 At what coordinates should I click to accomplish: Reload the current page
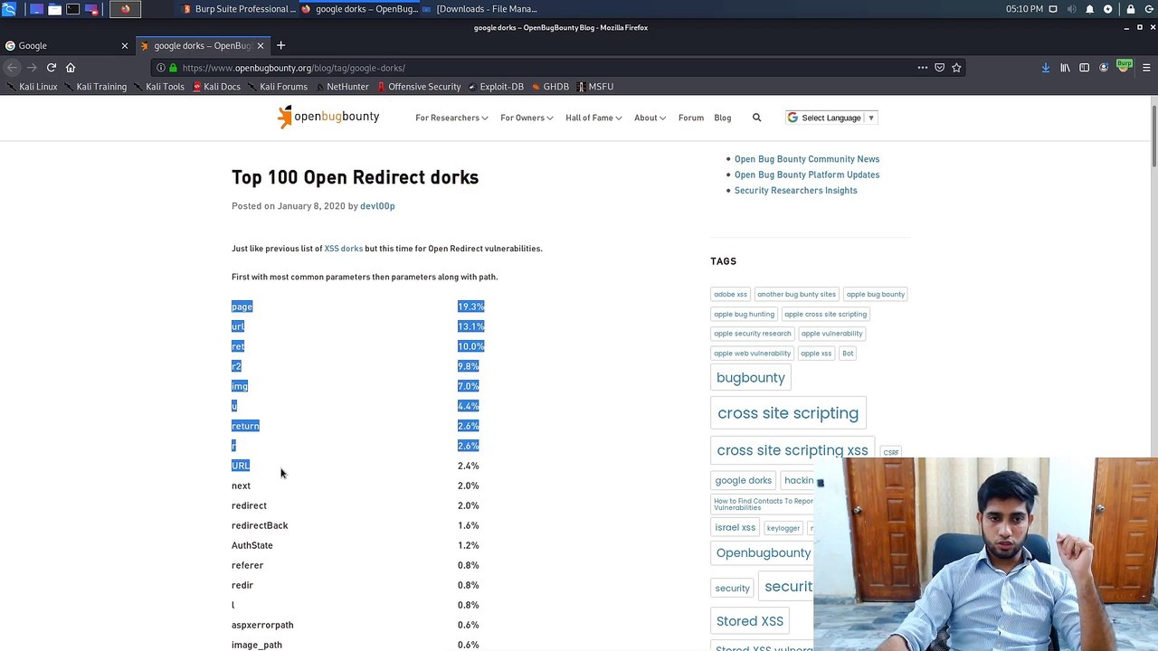[x=52, y=68]
